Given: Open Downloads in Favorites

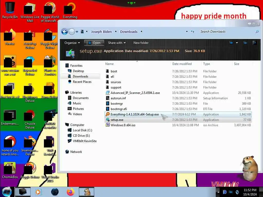Looking at the screenshot, I should (x=80, y=76).
